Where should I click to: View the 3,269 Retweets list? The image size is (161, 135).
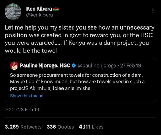[x=23, y=127]
